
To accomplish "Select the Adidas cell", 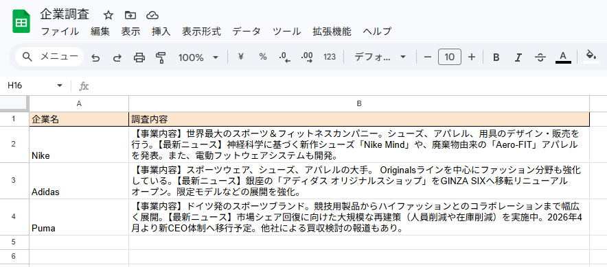I will [x=79, y=181].
